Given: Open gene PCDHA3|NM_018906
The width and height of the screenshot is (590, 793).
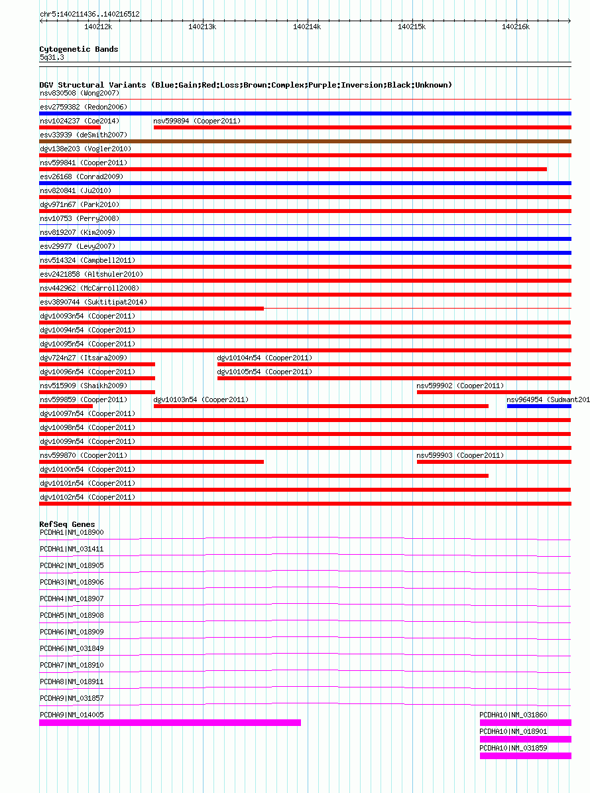Looking at the screenshot, I should (72, 582).
